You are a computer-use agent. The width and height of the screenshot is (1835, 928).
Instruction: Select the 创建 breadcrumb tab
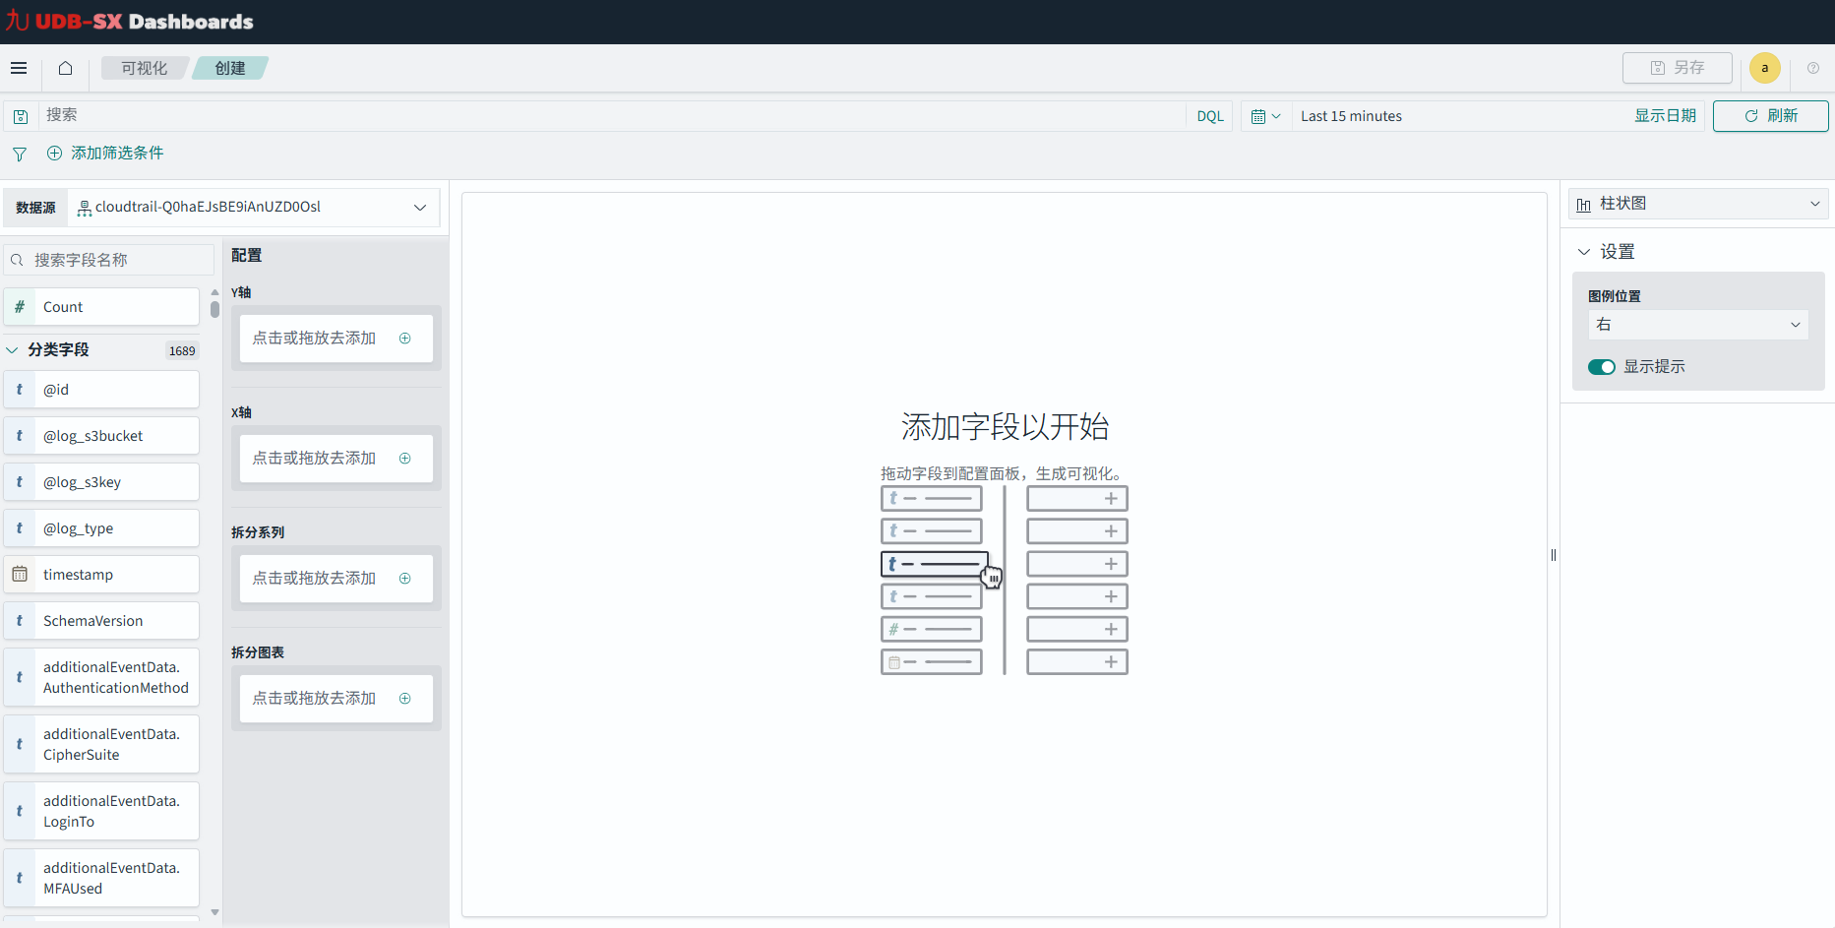tap(229, 68)
